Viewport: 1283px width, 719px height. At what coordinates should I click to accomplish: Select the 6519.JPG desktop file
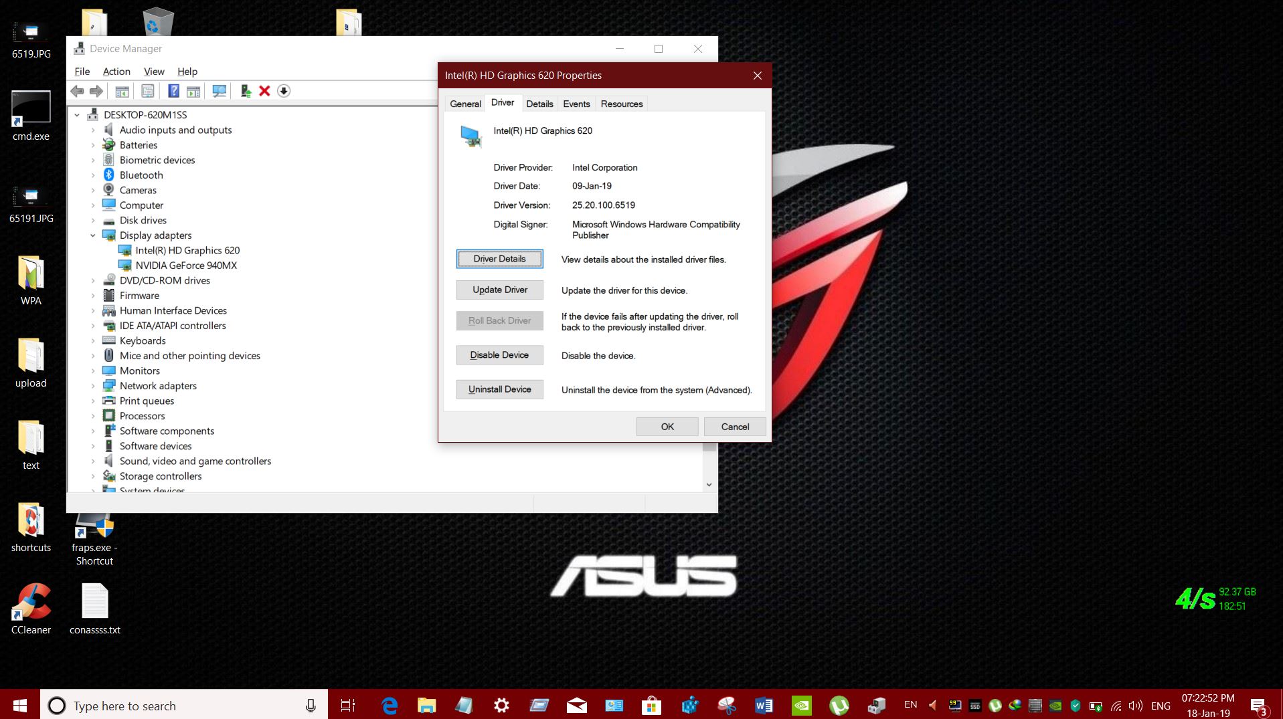pos(31,40)
